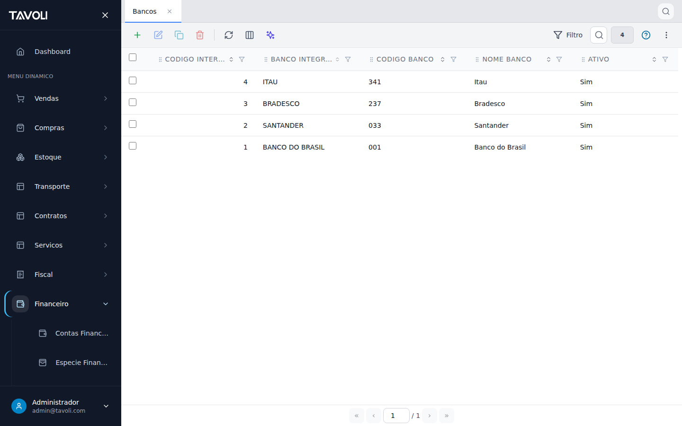
Task: Click the edit record pencil icon
Action: pos(158,35)
